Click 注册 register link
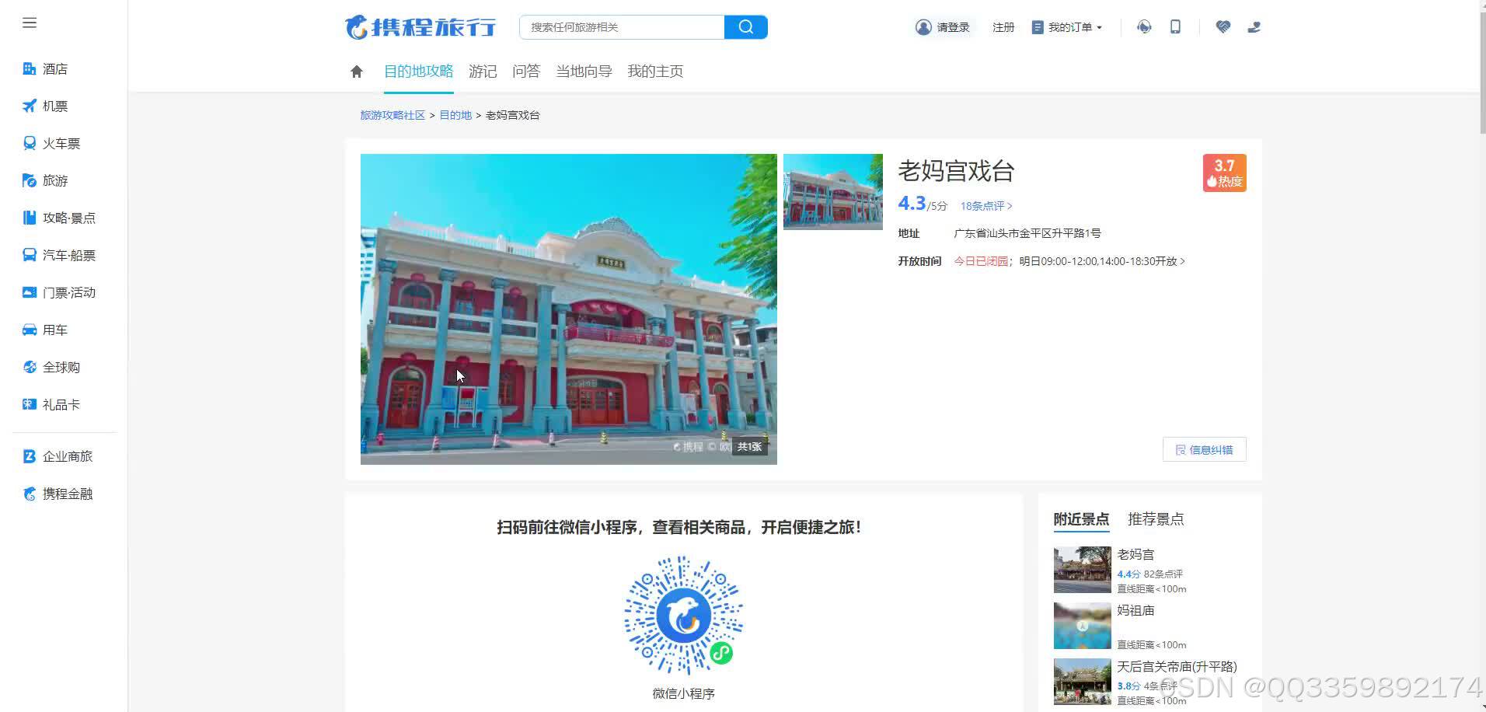The width and height of the screenshot is (1486, 712). point(1003,27)
